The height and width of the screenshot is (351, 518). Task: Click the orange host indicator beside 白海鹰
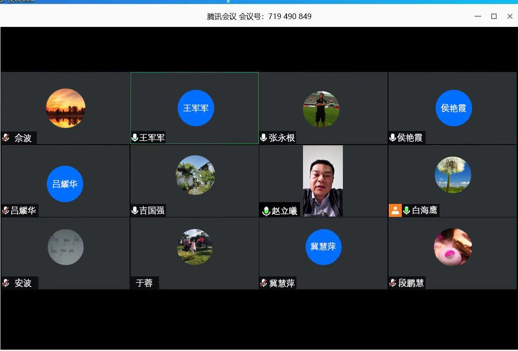395,210
